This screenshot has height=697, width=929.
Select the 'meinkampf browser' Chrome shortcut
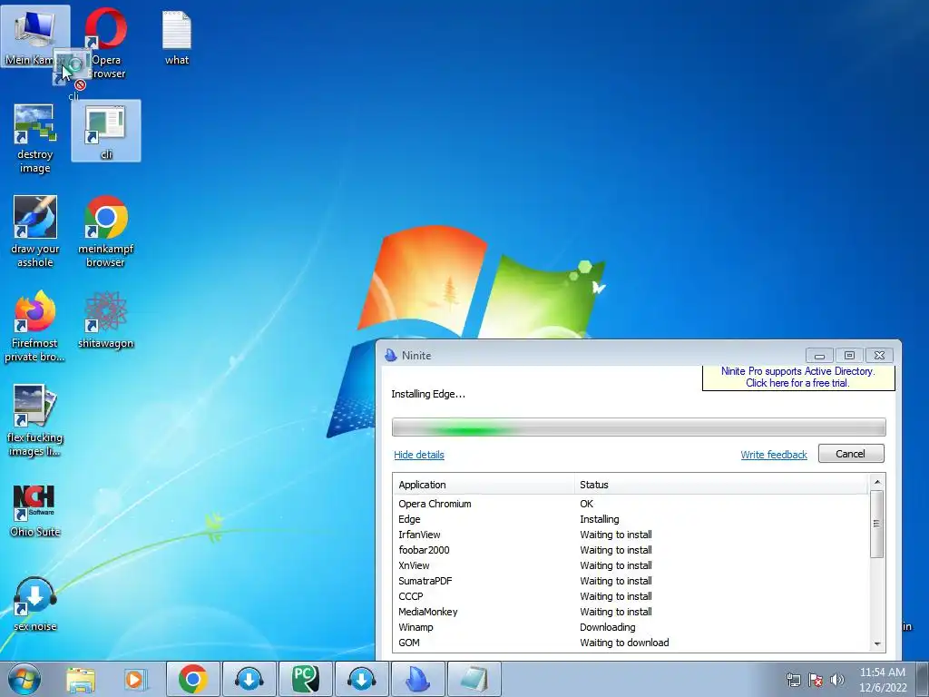pos(105,231)
